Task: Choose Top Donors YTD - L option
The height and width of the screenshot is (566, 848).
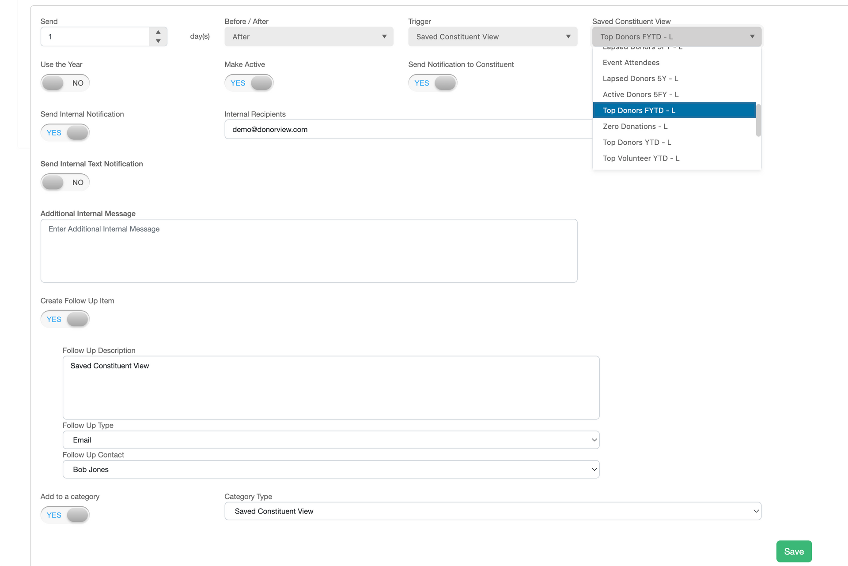Action: click(x=636, y=142)
